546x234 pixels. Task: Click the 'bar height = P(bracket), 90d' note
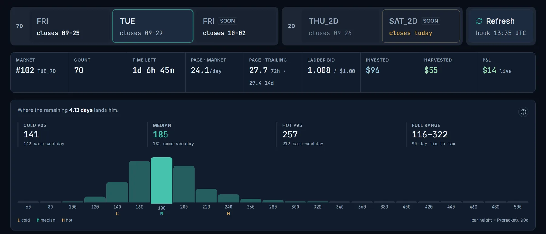[x=500, y=220]
